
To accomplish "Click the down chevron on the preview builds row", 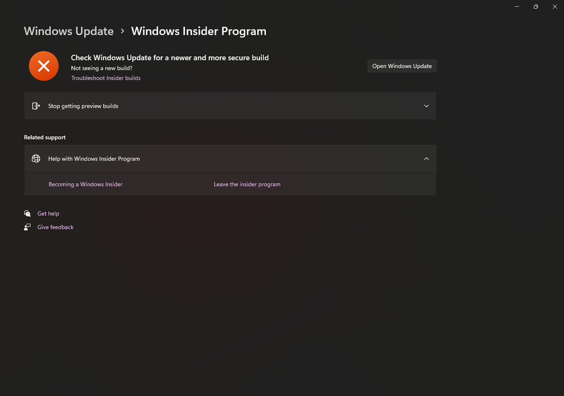I will coord(427,106).
